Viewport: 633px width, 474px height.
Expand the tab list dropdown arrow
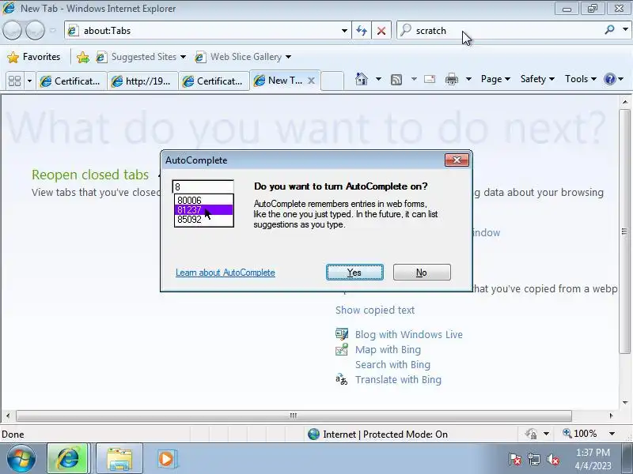point(29,81)
